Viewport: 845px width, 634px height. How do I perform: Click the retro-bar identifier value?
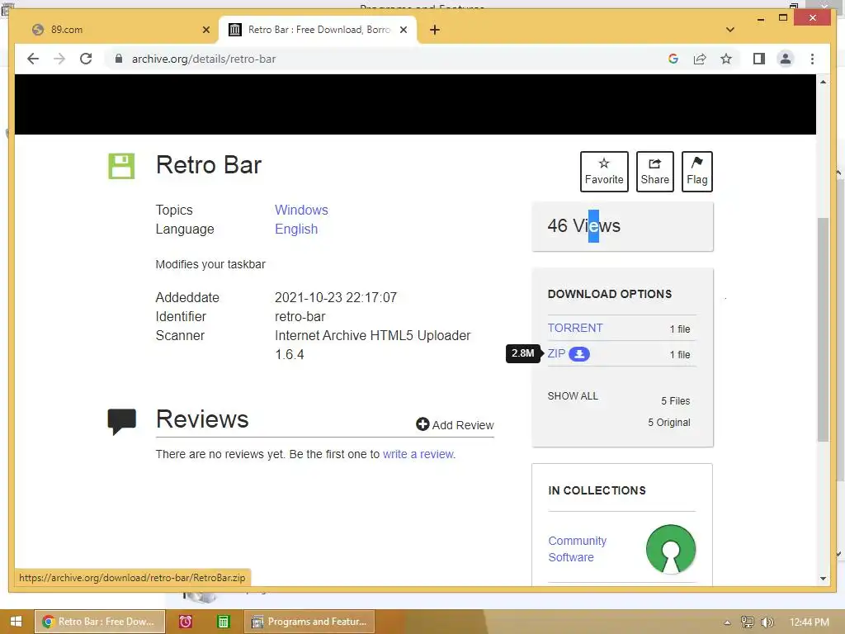[x=300, y=316]
